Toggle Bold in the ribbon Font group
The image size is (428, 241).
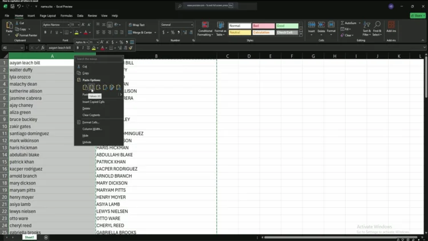45,32
